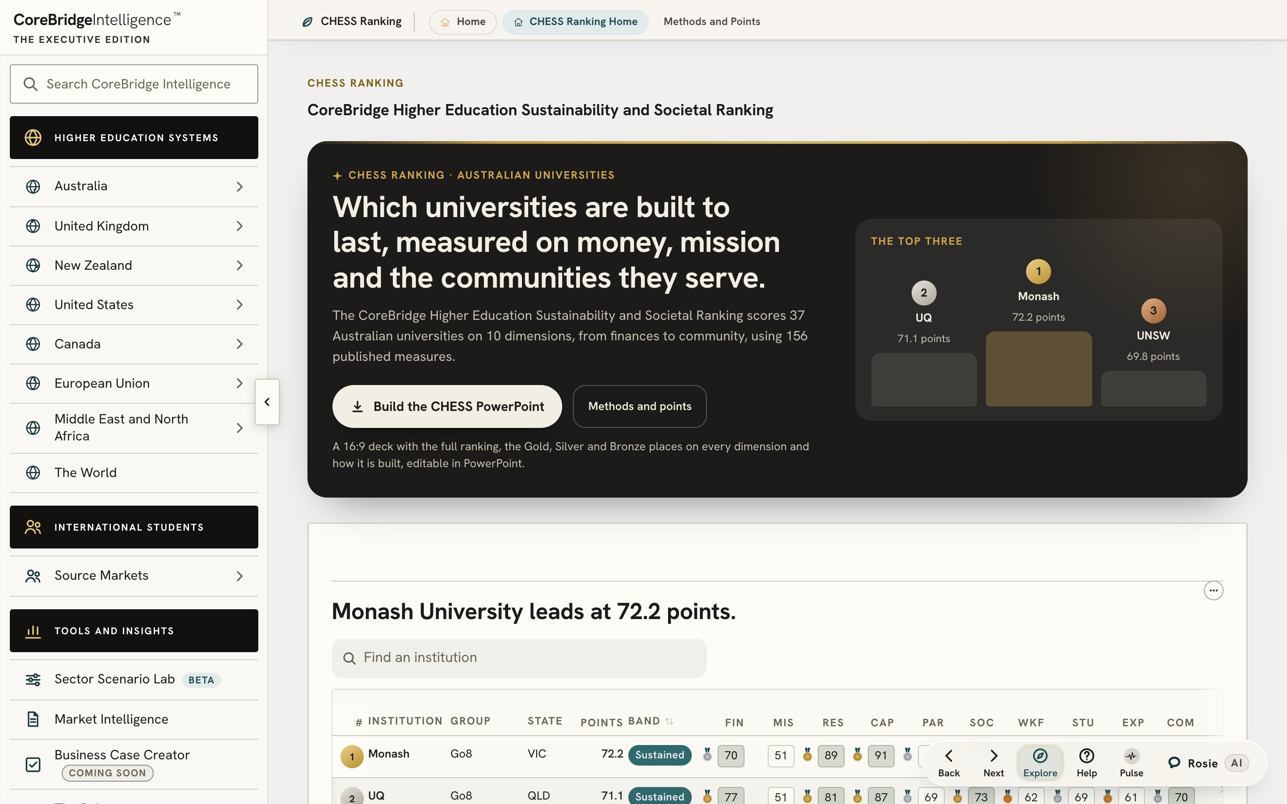Expand the Canada chevron
Screen dimensions: 1287x804
coord(240,344)
